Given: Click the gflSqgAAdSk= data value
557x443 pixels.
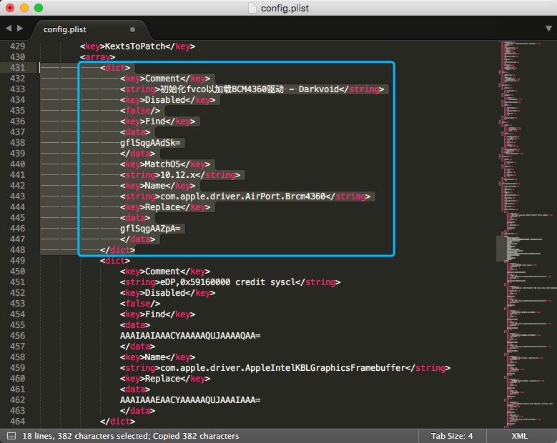Looking at the screenshot, I should pyautogui.click(x=150, y=143).
